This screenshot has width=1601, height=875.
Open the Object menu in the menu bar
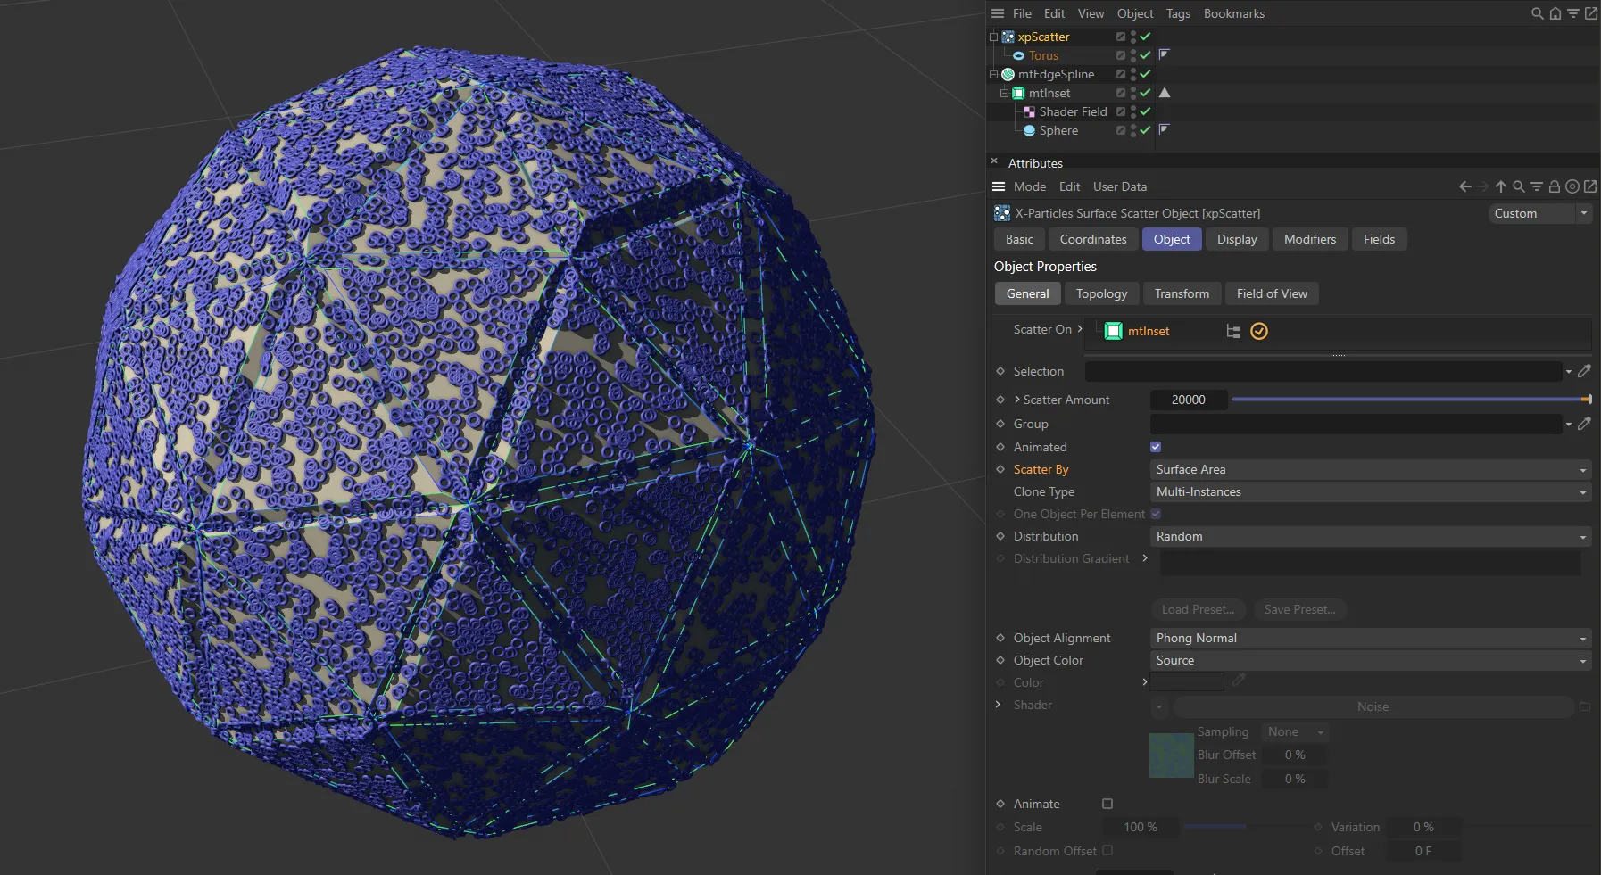coord(1134,13)
